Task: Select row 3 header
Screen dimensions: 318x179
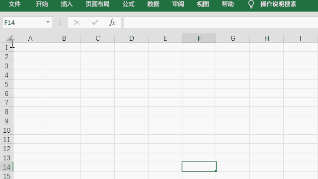Action: [6, 66]
